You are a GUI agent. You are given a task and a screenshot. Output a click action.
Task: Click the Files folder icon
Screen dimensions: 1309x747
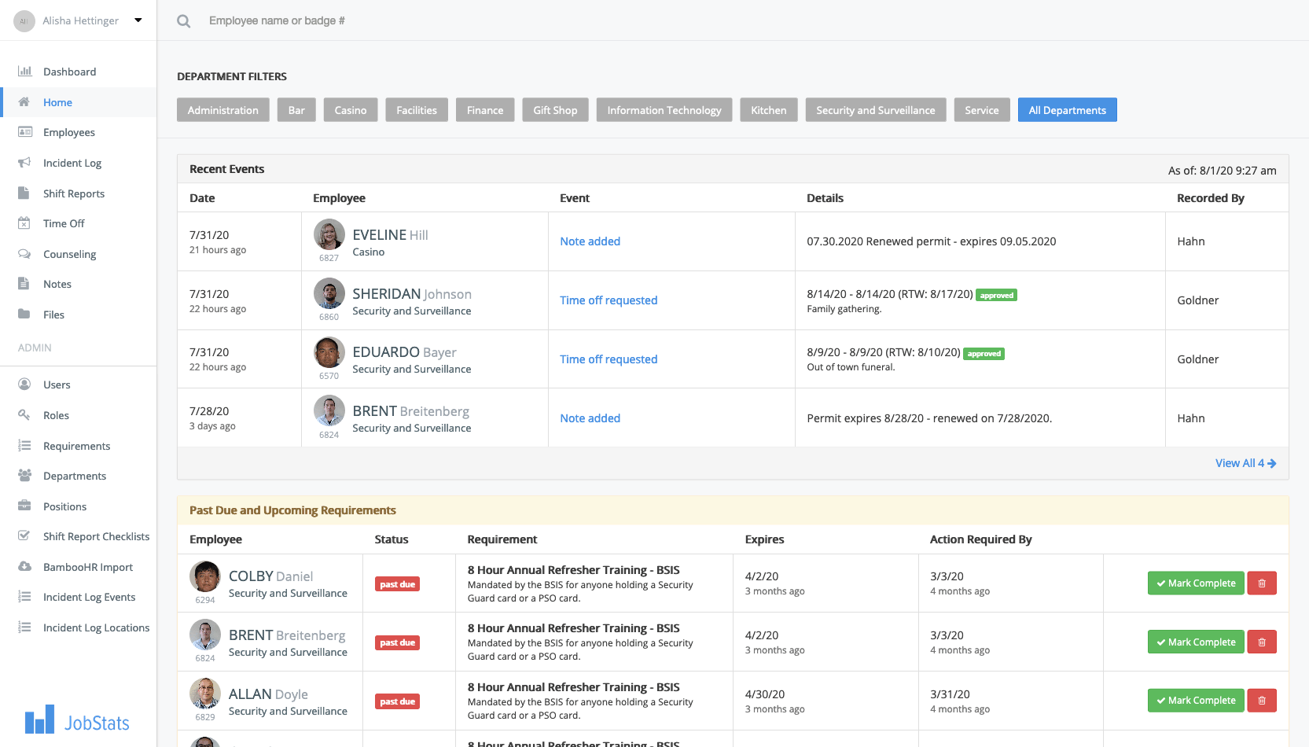coord(24,315)
